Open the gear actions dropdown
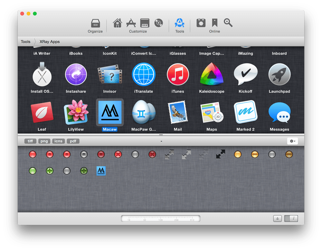This screenshot has width=322, height=250. [x=292, y=141]
